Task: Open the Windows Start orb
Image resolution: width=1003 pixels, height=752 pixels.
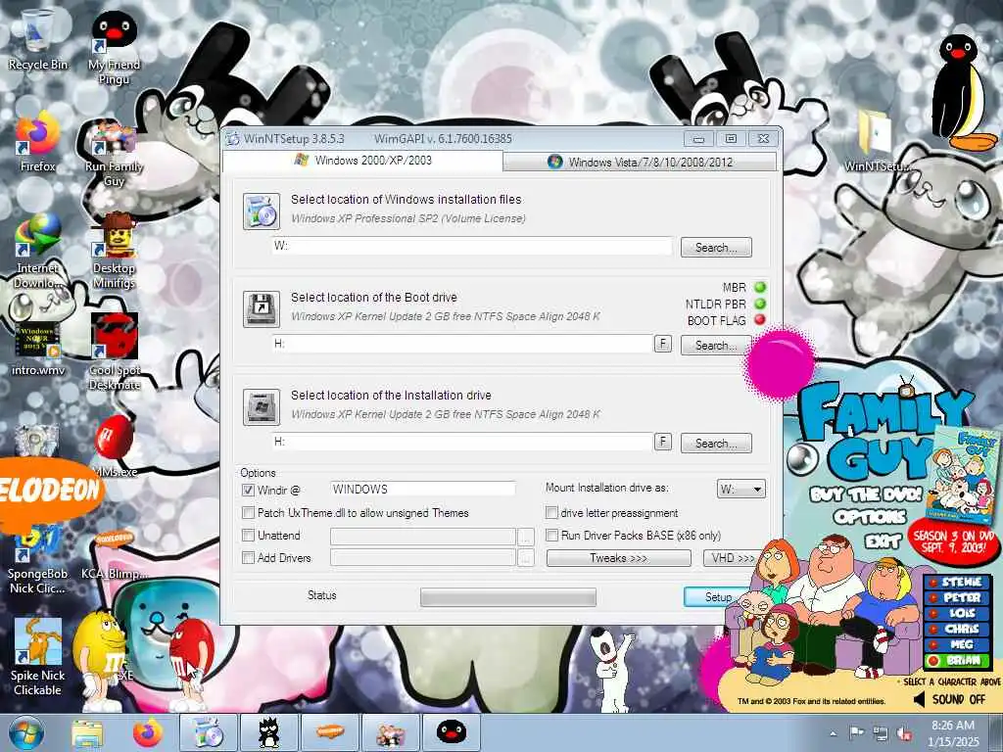Action: tap(26, 732)
